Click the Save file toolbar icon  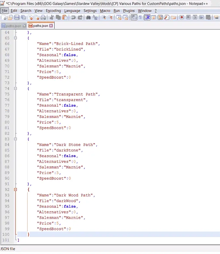point(17,17)
